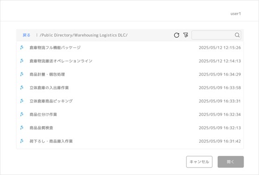Click the 戻る back link
The height and width of the screenshot is (175, 259).
click(27, 35)
